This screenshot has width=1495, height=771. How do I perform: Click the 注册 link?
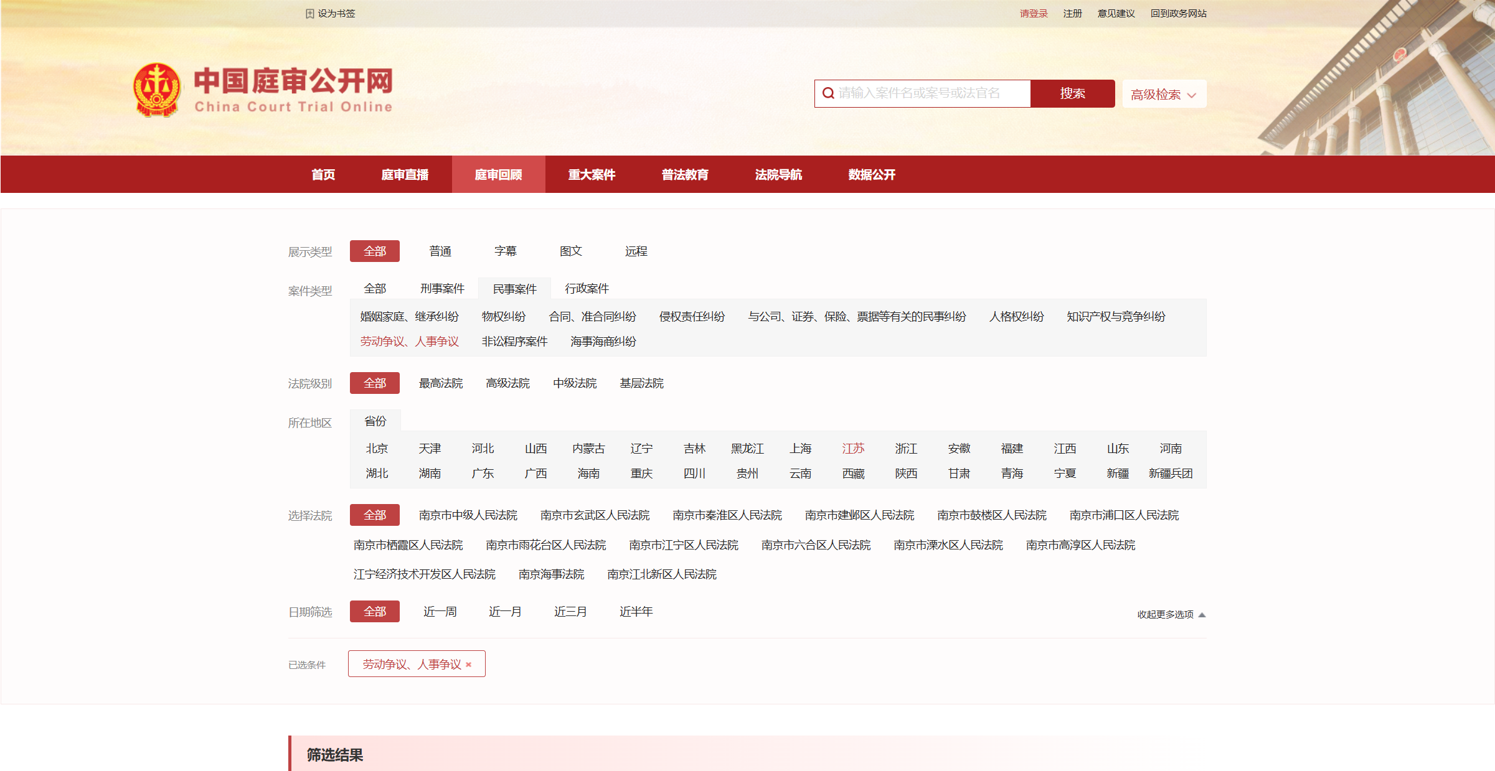(1072, 14)
